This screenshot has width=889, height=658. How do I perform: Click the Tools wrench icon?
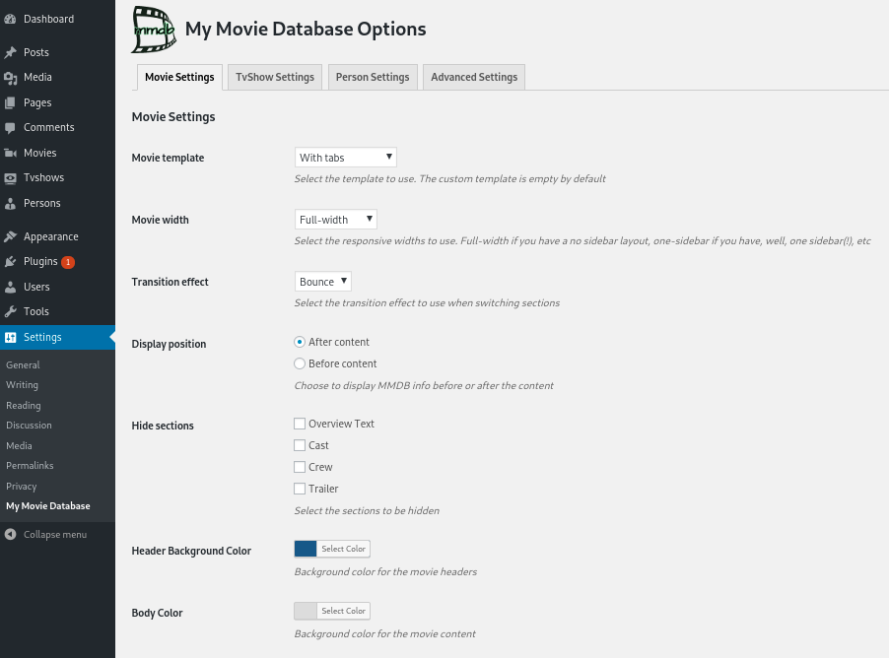pos(10,311)
